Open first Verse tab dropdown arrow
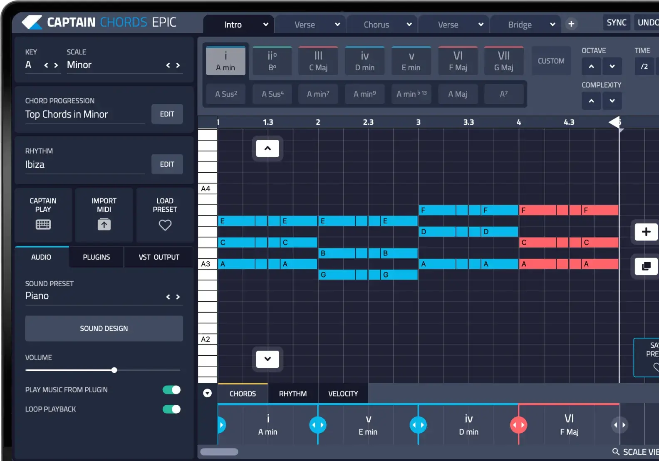Viewport: 659px width, 461px height. [x=337, y=25]
